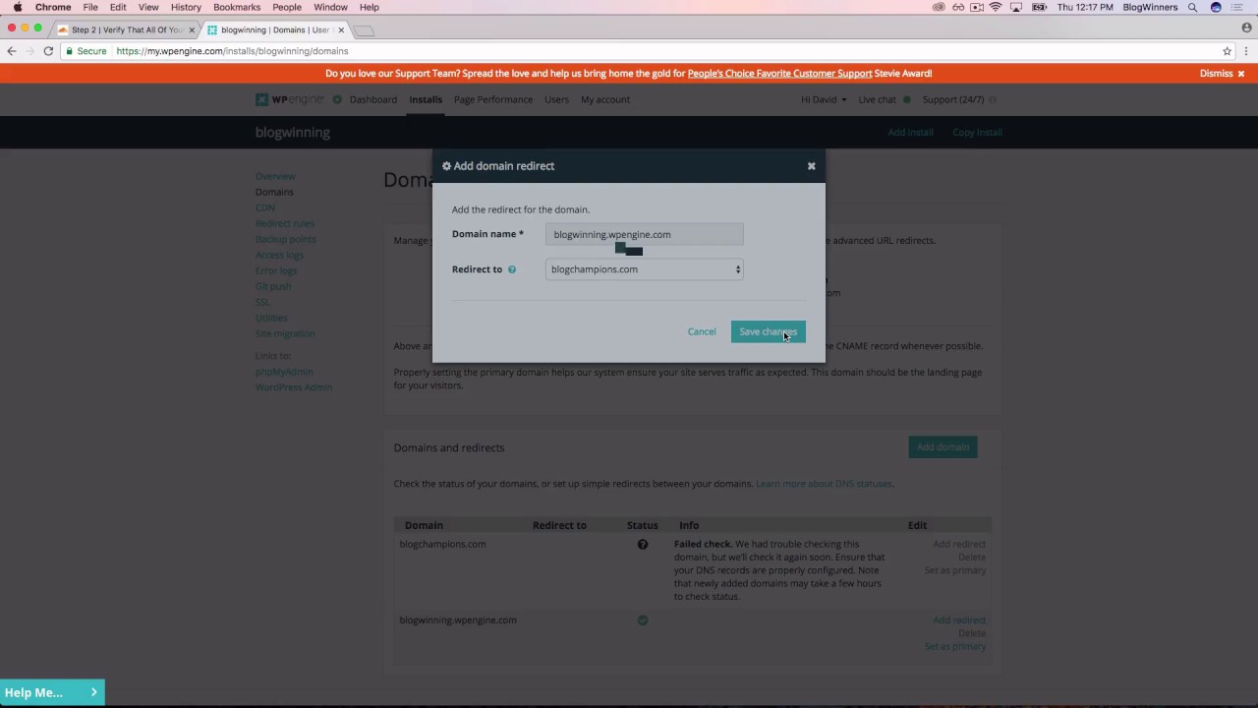Open CDN in the sidebar
The image size is (1258, 708).
pyautogui.click(x=265, y=207)
